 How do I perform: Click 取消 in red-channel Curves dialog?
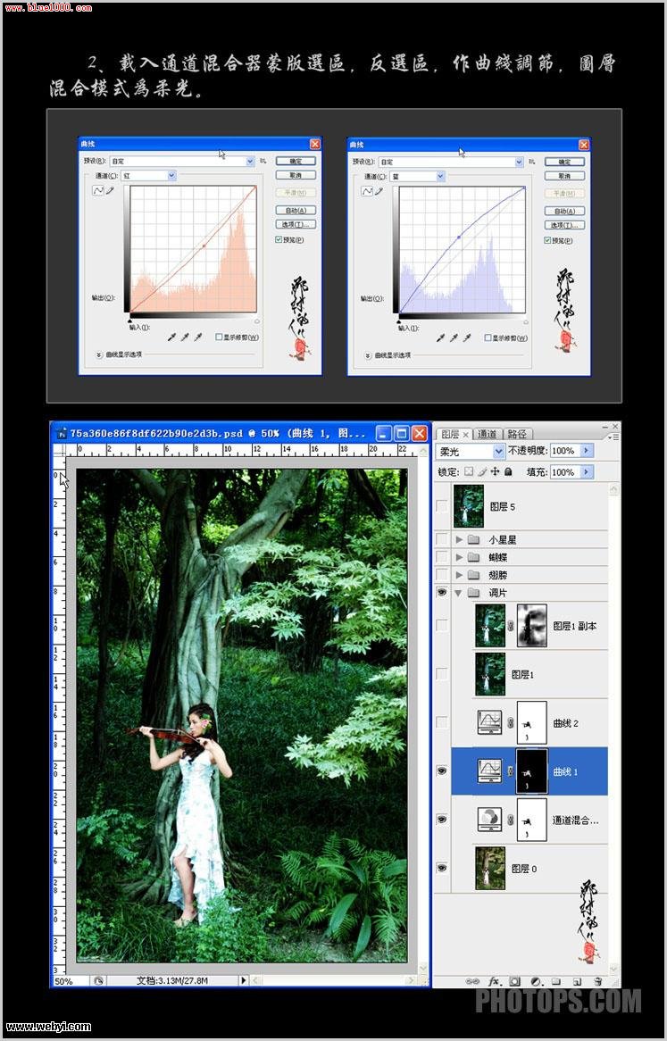click(x=296, y=175)
